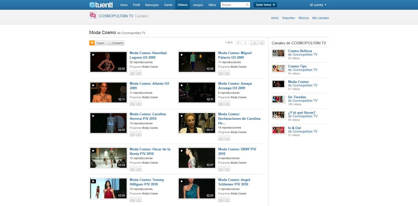
Task: Open the channel Inicio link
Action: (275, 18)
